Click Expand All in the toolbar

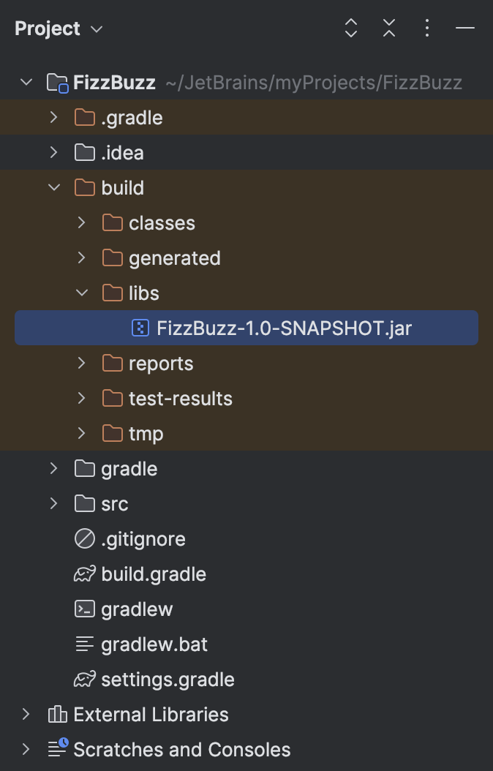(351, 28)
